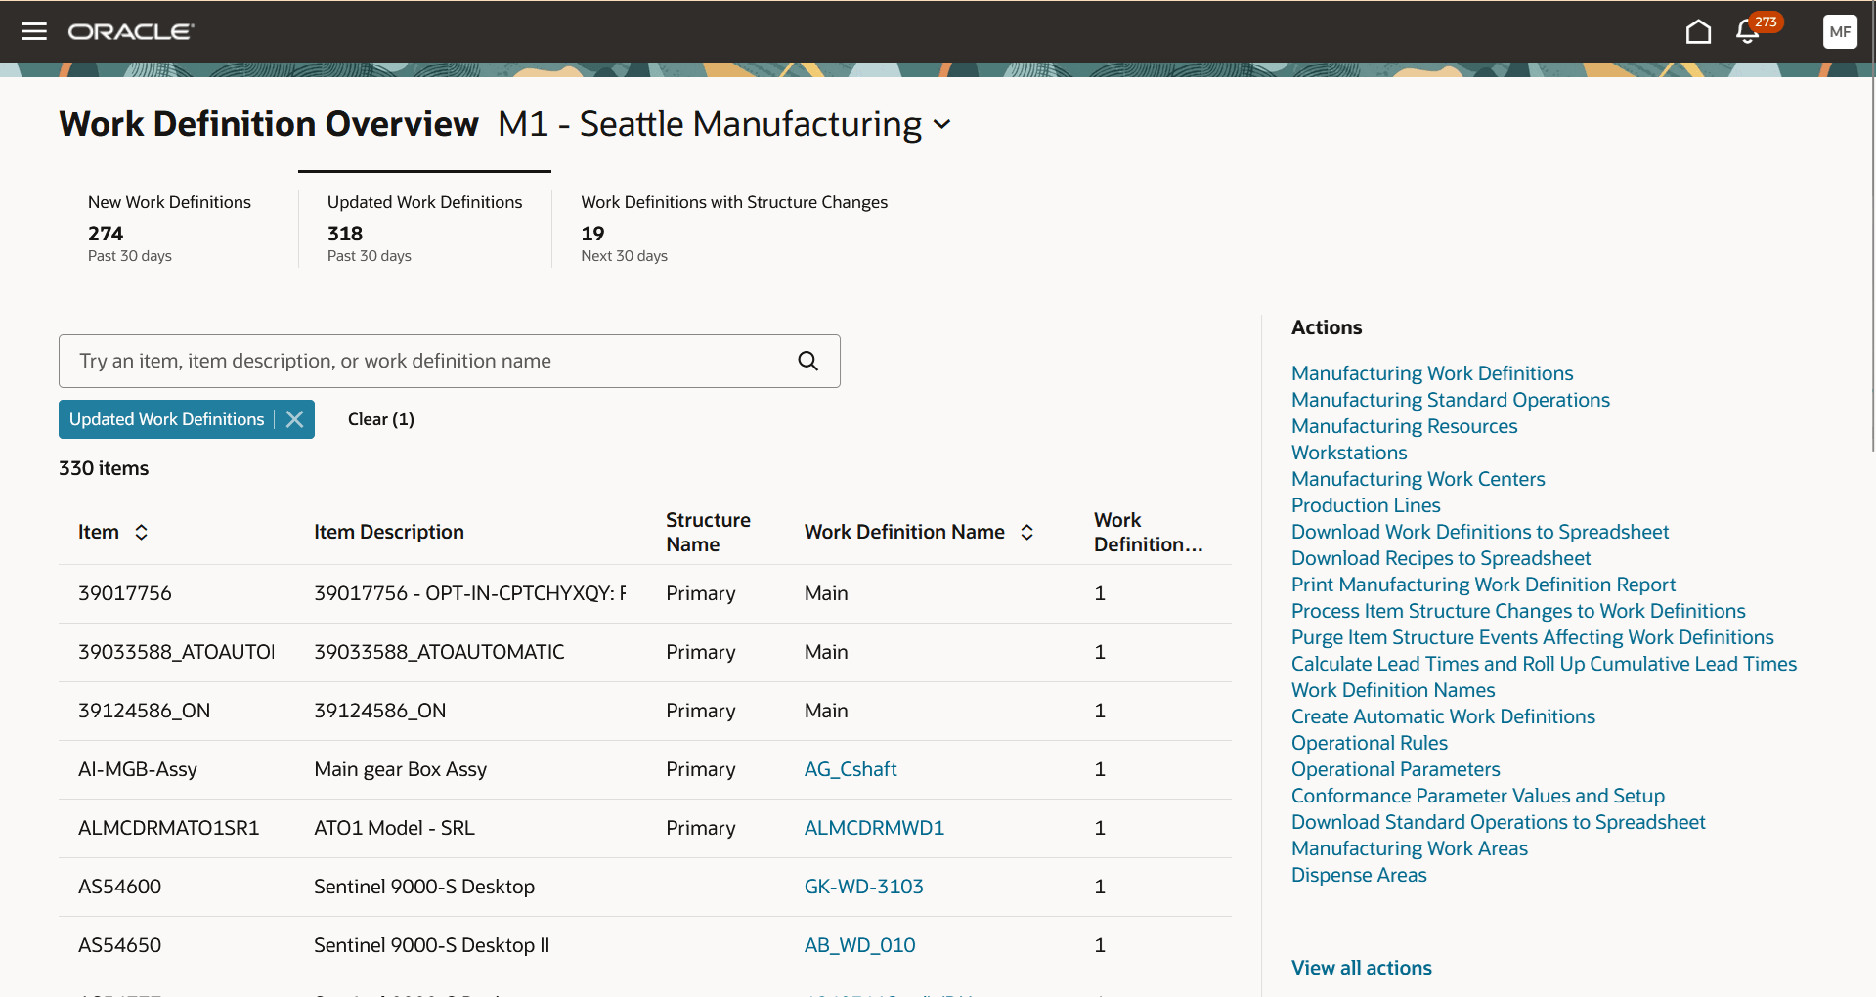Open Process Item Structure Changes link

[1518, 611]
